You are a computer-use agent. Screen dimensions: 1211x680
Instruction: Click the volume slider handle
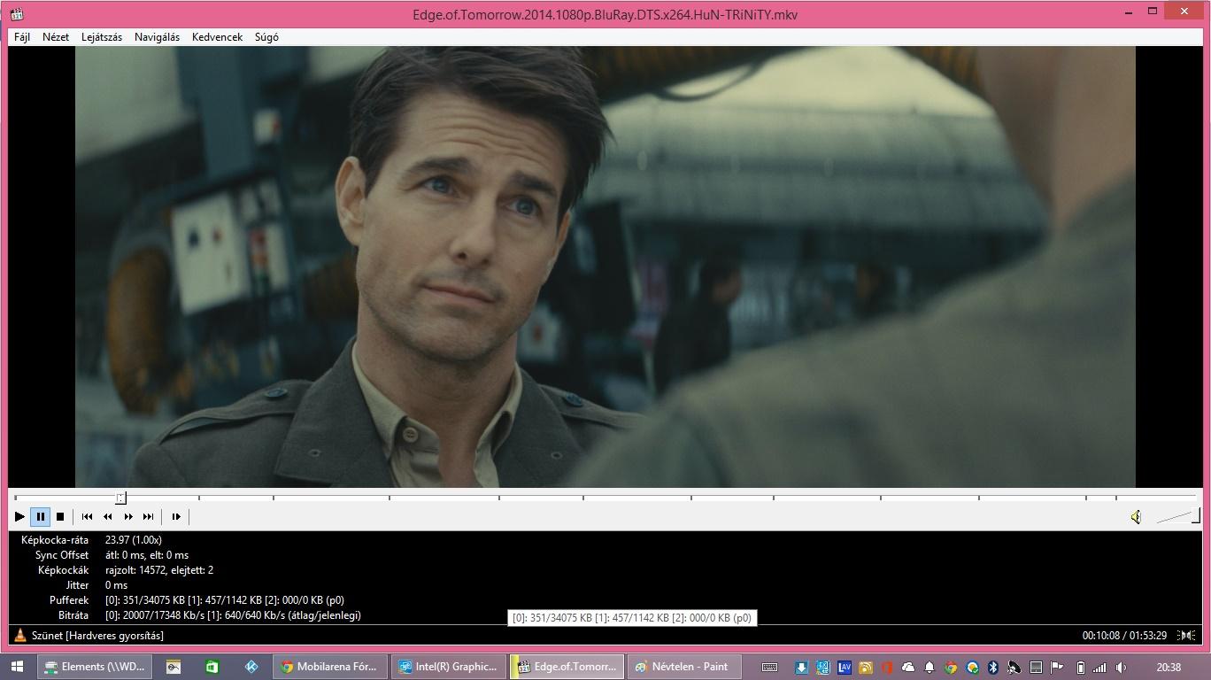tap(1196, 517)
